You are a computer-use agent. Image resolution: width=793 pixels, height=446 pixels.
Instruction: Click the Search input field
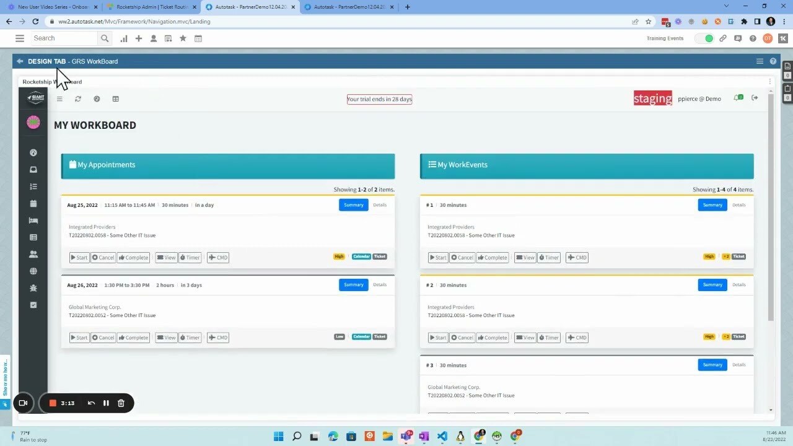pos(64,38)
